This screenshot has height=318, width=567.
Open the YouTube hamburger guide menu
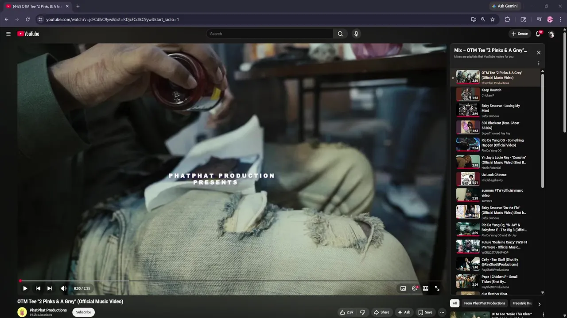pyautogui.click(x=8, y=34)
